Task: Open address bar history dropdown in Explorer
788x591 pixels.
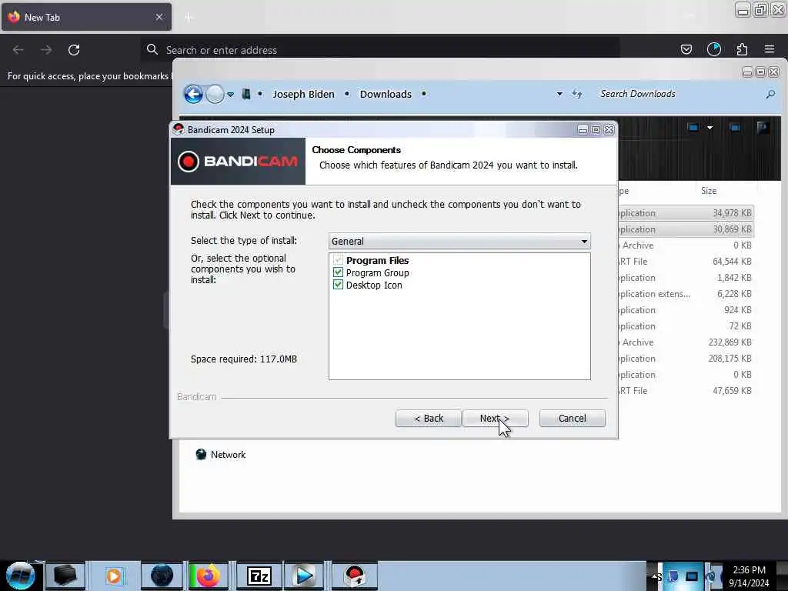Action: [x=559, y=94]
